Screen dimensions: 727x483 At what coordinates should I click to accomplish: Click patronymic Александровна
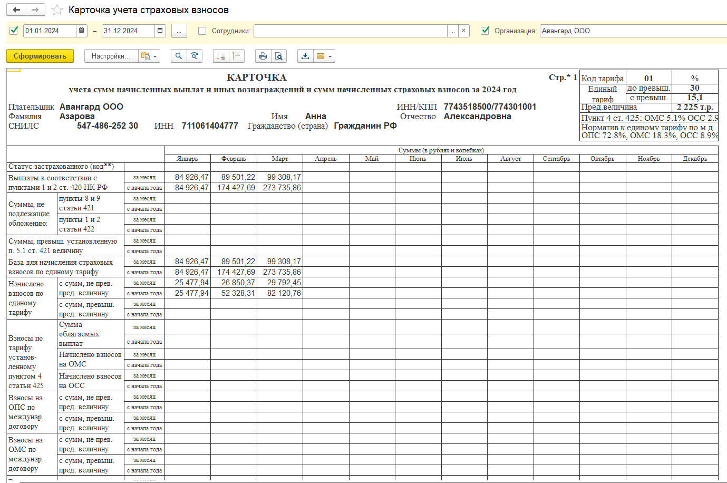pos(478,116)
